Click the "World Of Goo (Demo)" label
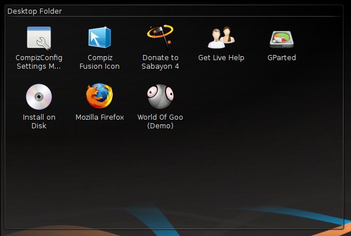This screenshot has width=351, height=236. pyautogui.click(x=160, y=121)
